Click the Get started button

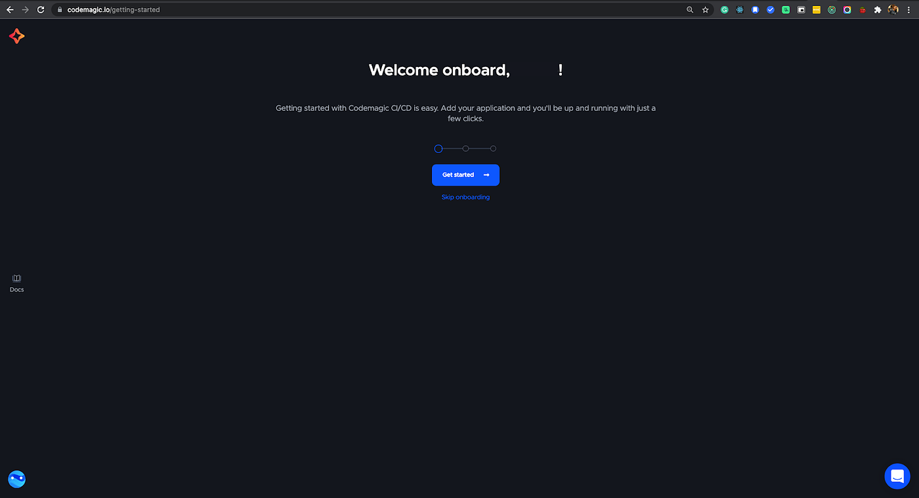point(465,175)
